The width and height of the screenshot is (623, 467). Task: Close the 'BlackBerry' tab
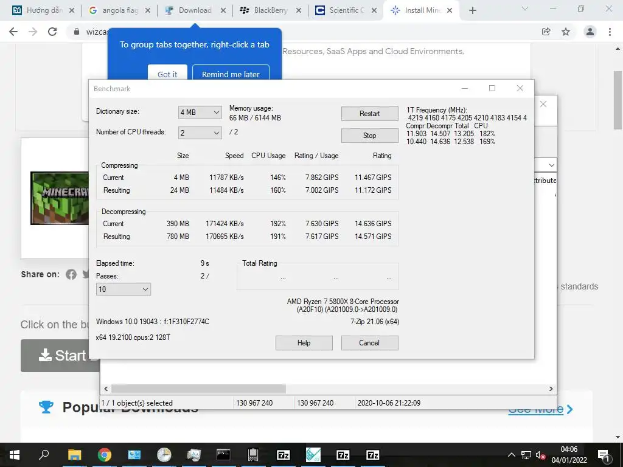(x=299, y=11)
